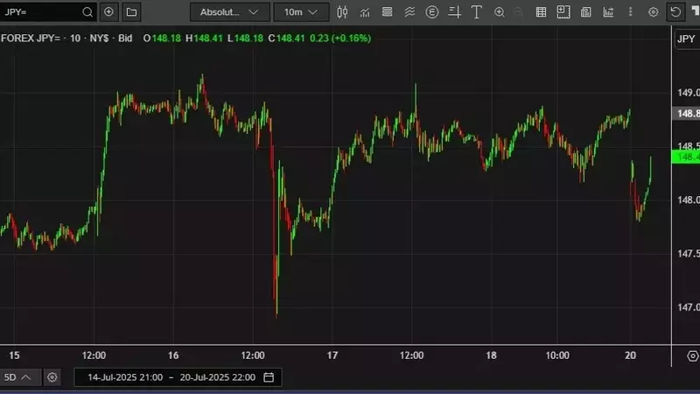Click the chart export icon
Viewport: 700px width, 394px height.
[x=608, y=12]
